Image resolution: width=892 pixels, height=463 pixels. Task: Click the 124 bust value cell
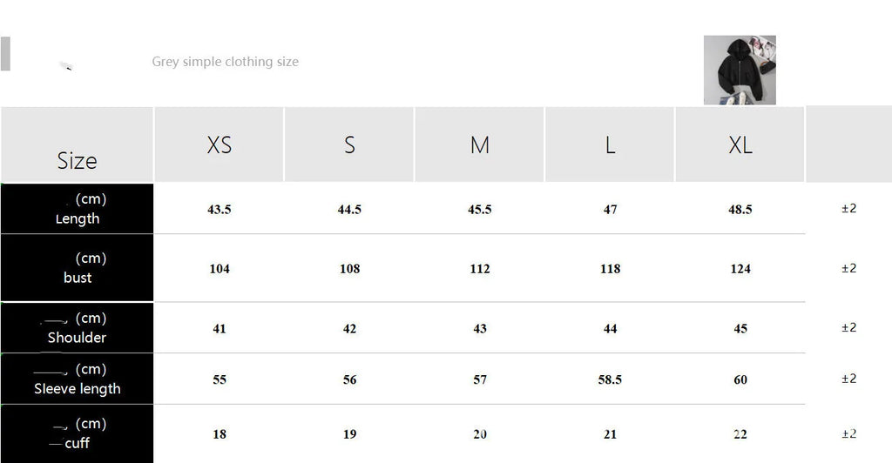[740, 269]
